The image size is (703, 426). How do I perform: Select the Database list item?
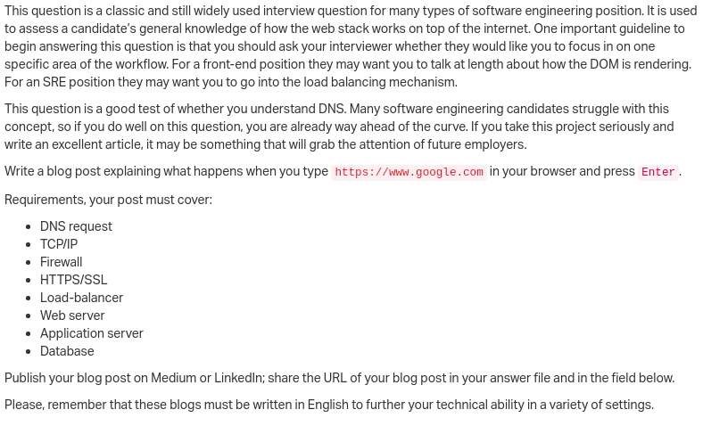tap(67, 351)
